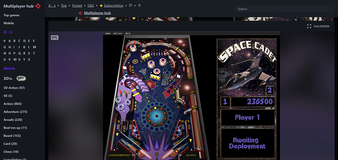Open the Beat'em up (11) genre
This screenshot has width=338, height=160.
tap(15, 128)
